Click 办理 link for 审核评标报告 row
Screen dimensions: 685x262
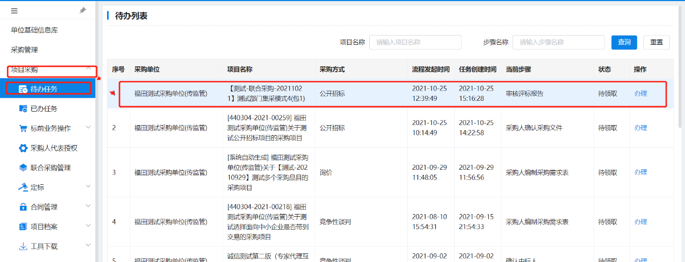coord(640,94)
